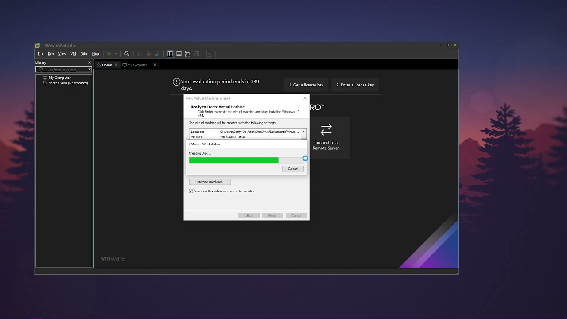Click the Workstation 16.x version text
567x319 pixels.
click(x=232, y=137)
